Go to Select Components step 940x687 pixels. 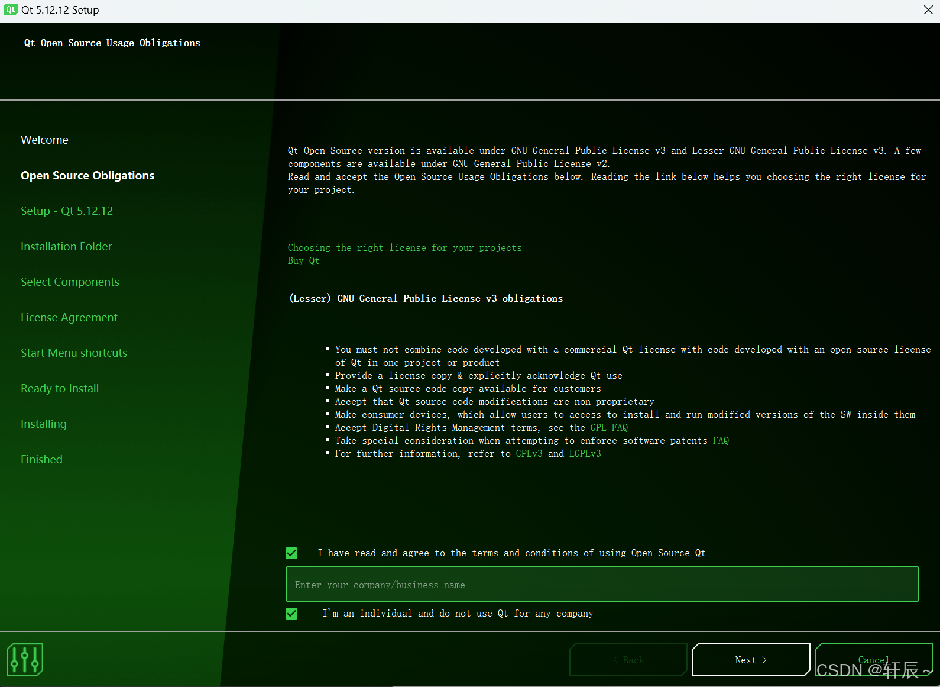pyautogui.click(x=70, y=282)
